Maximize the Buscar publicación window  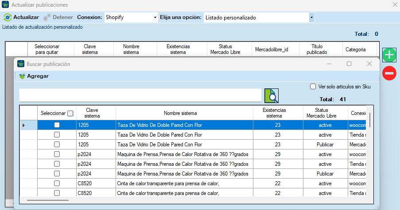[x=349, y=64]
